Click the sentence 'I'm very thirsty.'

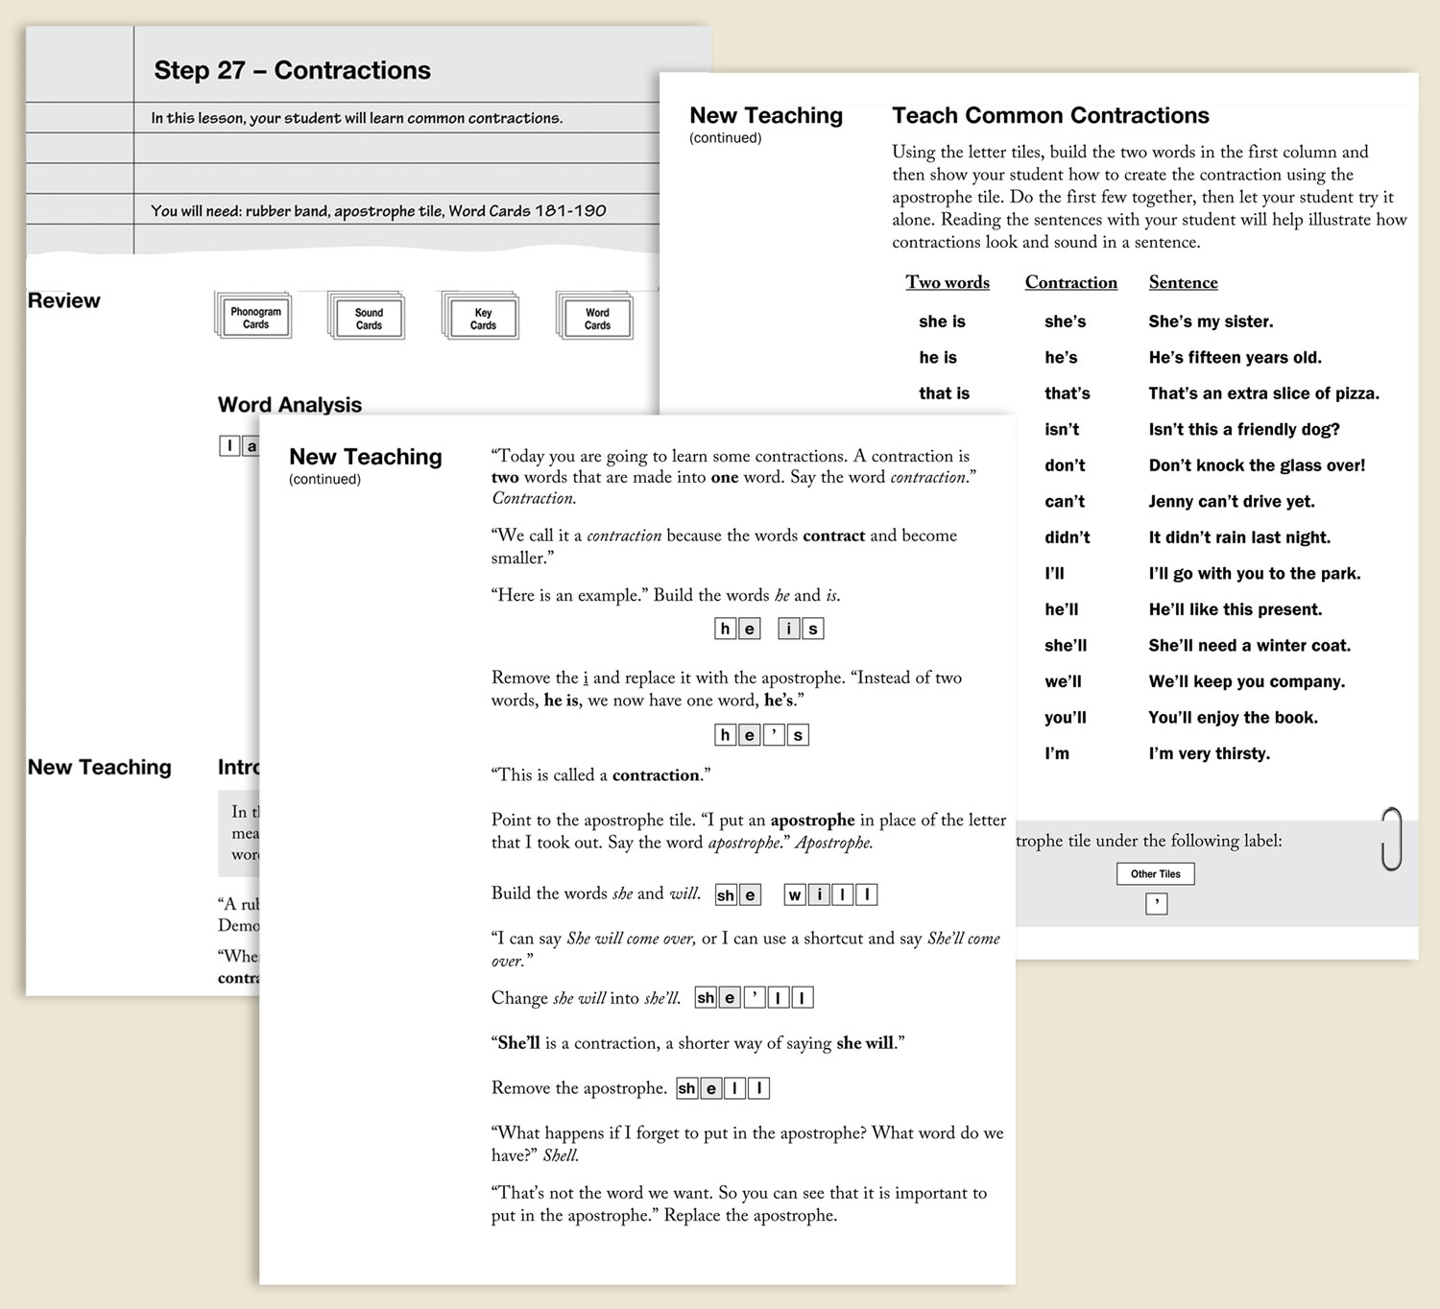tap(1209, 753)
